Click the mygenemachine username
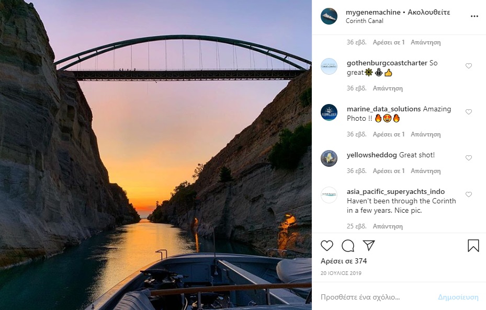 pyautogui.click(x=373, y=12)
